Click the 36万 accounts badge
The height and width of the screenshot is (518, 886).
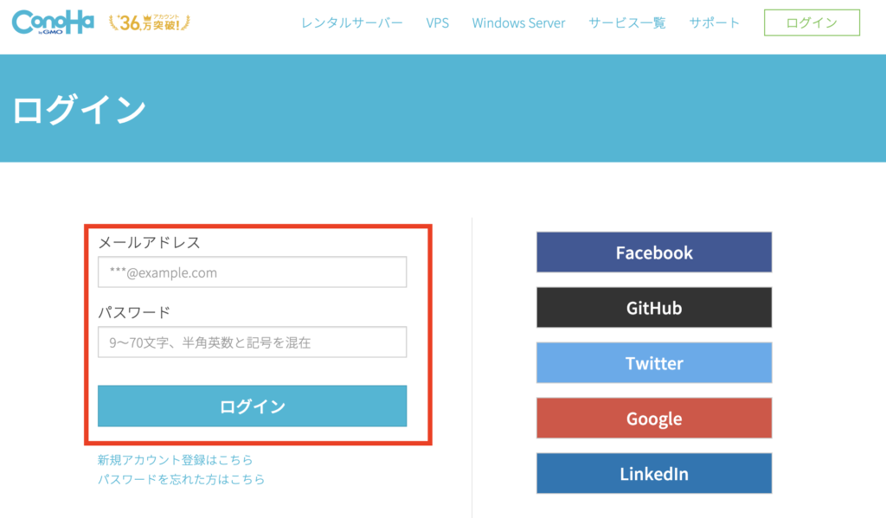point(150,22)
